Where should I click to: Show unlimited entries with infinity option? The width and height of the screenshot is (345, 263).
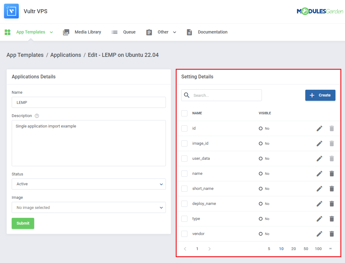pos(331,249)
